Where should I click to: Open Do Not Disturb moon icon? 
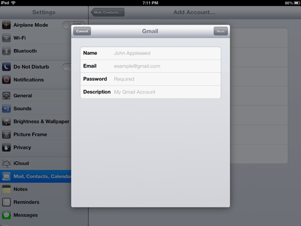click(x=6, y=67)
